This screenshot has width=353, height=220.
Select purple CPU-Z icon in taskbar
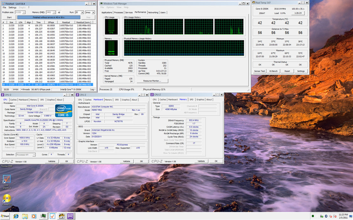[71, 216]
